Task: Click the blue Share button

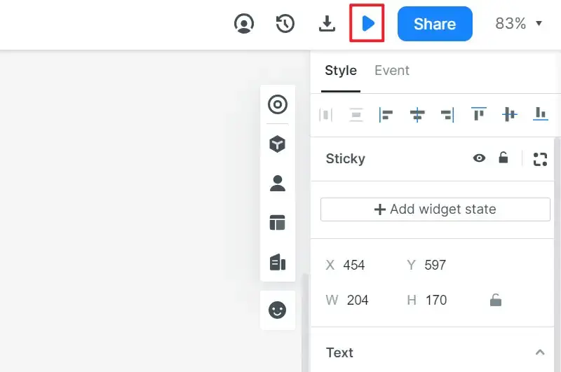Action: (435, 24)
